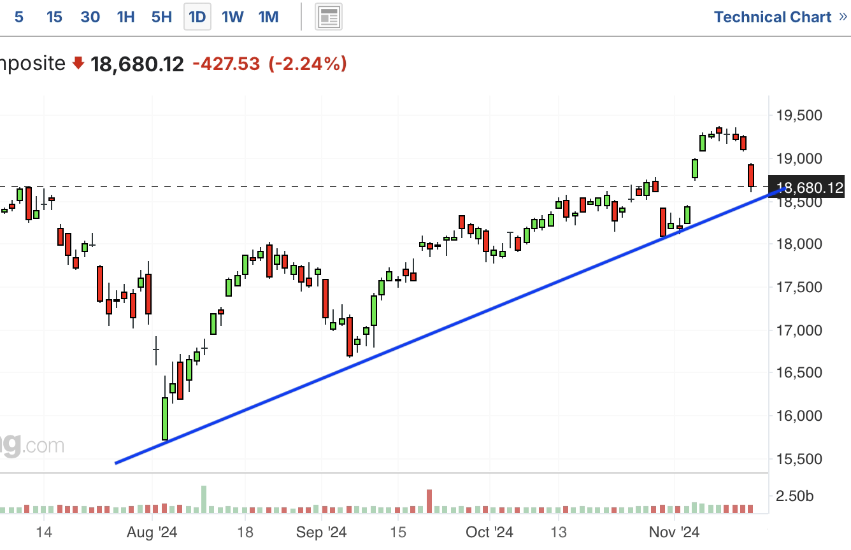851x550 pixels.
Task: Click the (-2.24%) percent change
Action: click(308, 64)
